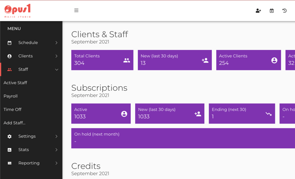Click the history clock icon
This screenshot has width=295, height=179.
click(x=284, y=11)
